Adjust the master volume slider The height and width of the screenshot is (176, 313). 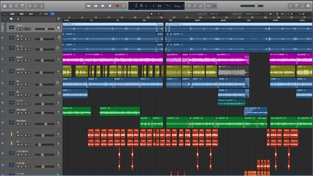click(x=252, y=6)
